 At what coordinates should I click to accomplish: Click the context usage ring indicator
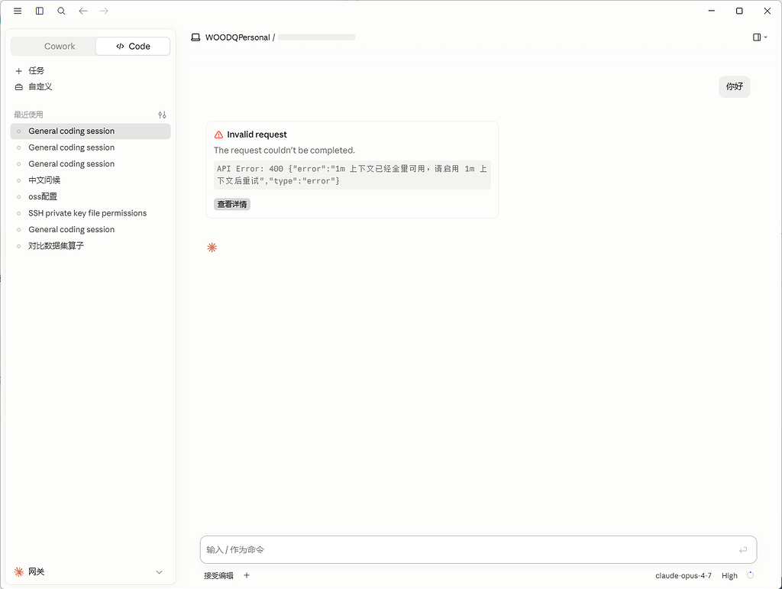750,575
